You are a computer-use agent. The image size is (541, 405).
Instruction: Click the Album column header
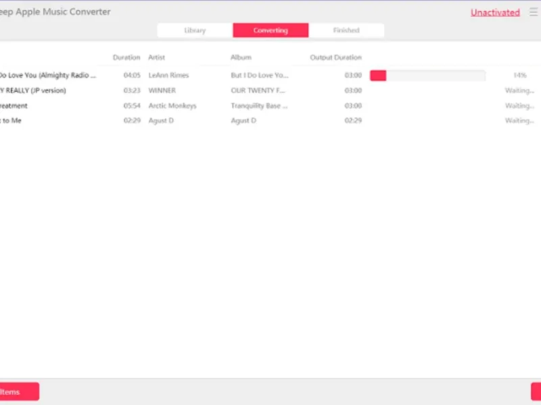coord(241,57)
